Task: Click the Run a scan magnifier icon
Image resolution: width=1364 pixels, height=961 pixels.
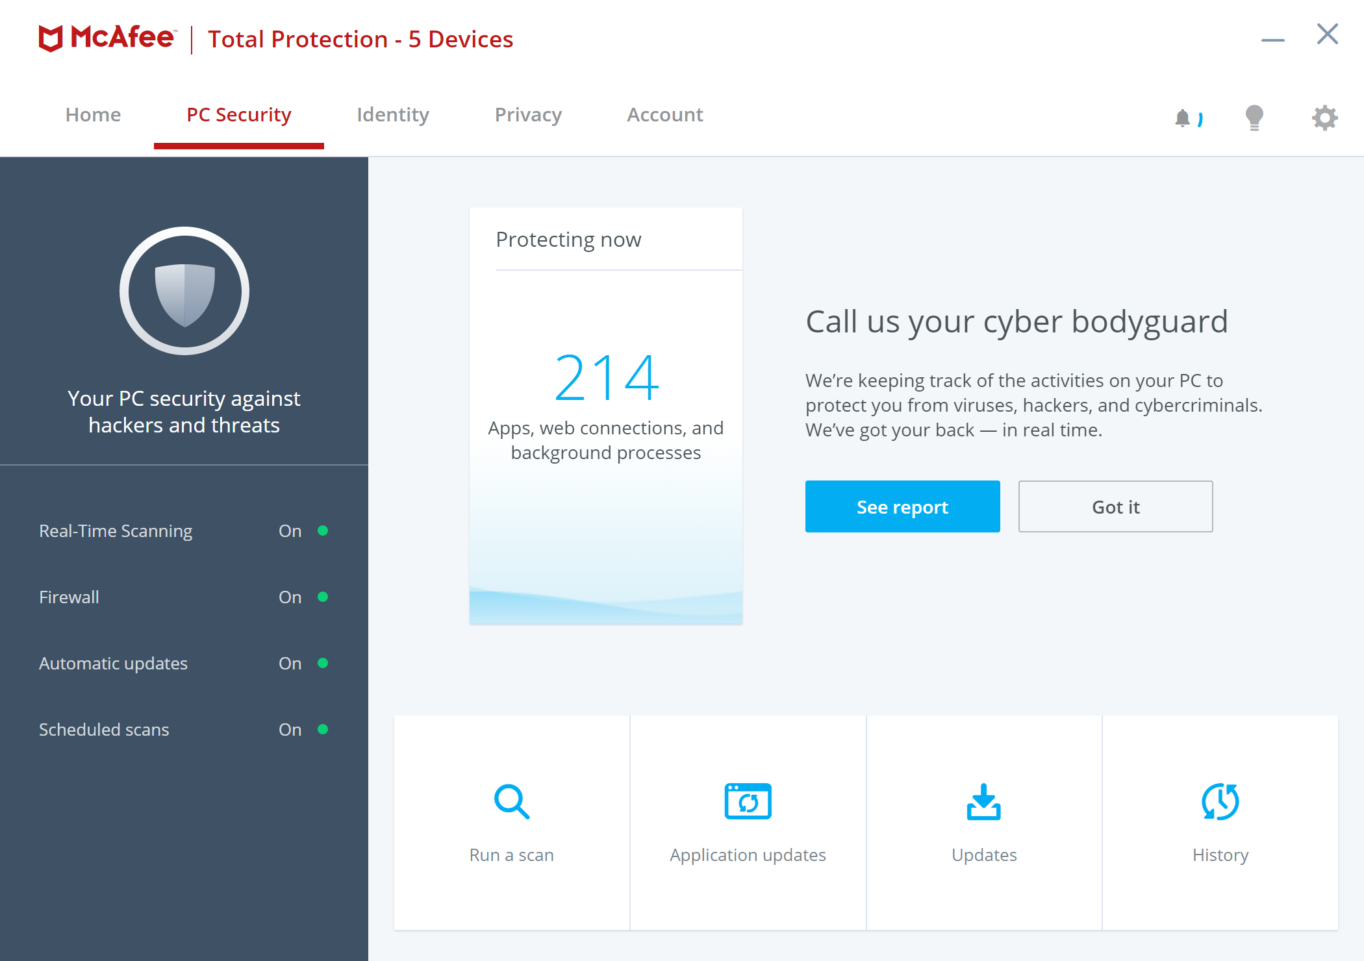Action: point(512,802)
